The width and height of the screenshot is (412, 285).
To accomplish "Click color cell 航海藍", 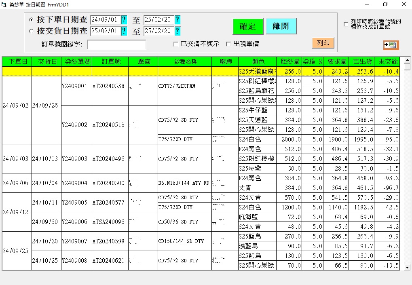I will [258, 217].
